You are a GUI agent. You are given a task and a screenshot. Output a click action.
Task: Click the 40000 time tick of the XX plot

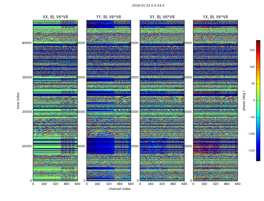tap(27, 43)
